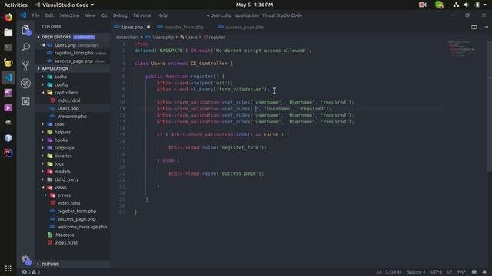Open the File menu
This screenshot has width=492, height=276.
[36, 15]
